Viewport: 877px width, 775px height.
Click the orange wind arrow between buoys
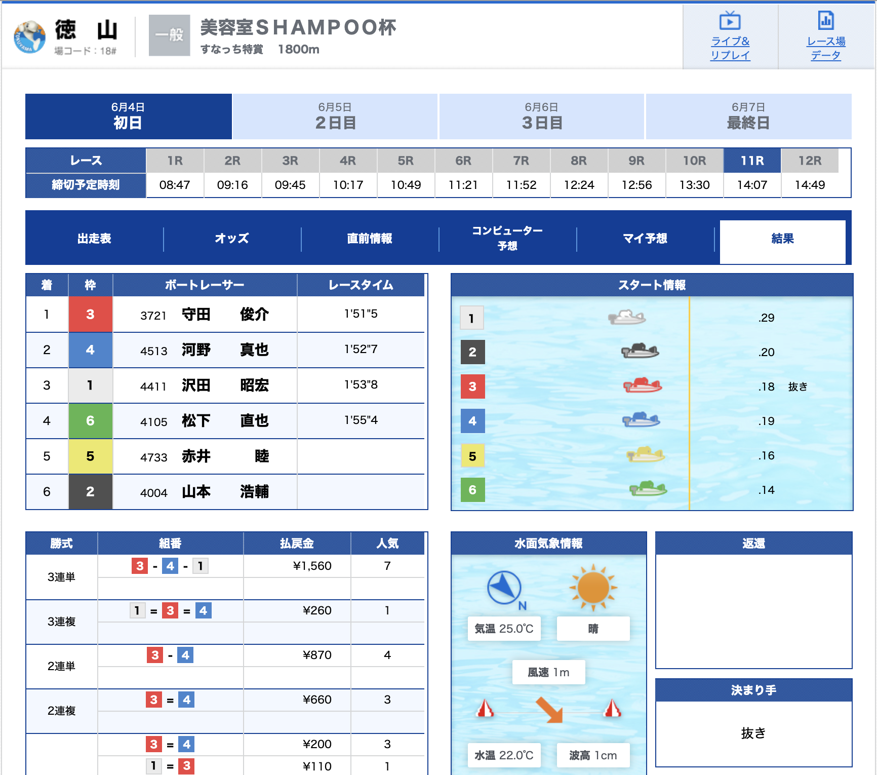(549, 709)
